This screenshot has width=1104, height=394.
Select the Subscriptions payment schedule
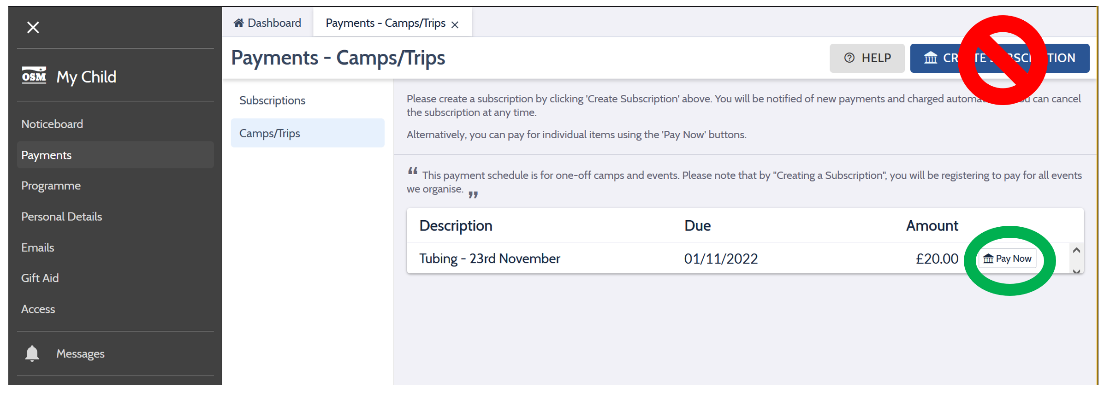tap(272, 100)
